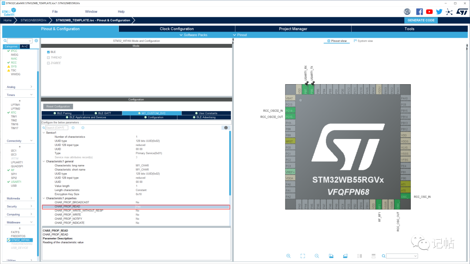Viewport: 470px width, 264px height.
Task: Click the STM32WB55RGVx breadcrumb
Action: pyautogui.click(x=33, y=20)
